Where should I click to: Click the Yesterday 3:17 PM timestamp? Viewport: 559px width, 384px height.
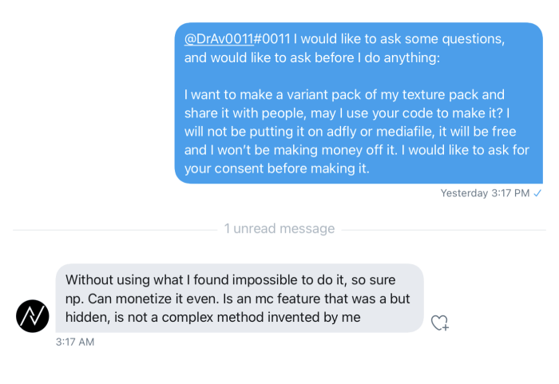point(485,193)
